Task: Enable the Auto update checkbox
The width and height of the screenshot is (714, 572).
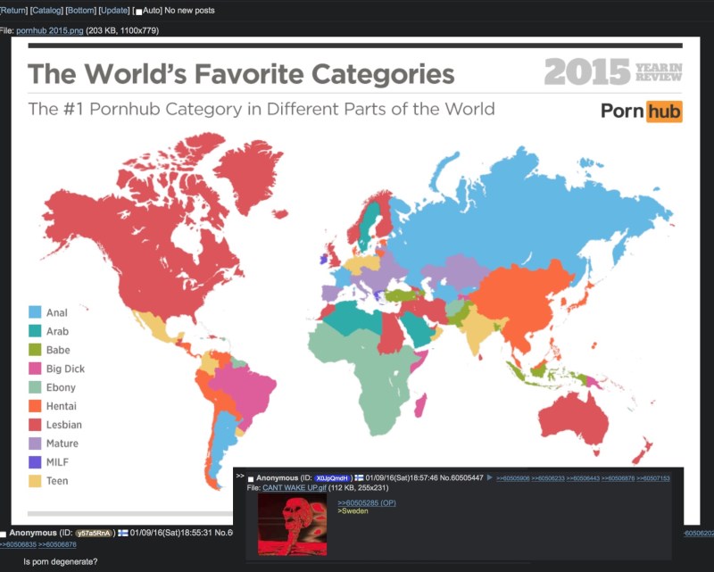Action: coord(137,11)
